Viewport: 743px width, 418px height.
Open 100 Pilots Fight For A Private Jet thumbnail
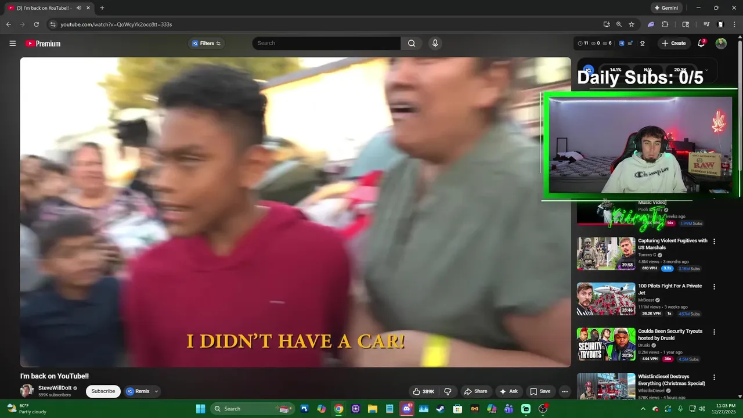pos(606,299)
